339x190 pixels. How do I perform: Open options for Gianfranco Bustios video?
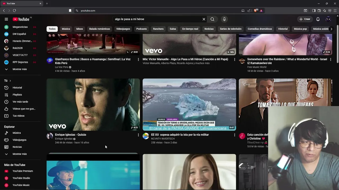[x=138, y=59]
